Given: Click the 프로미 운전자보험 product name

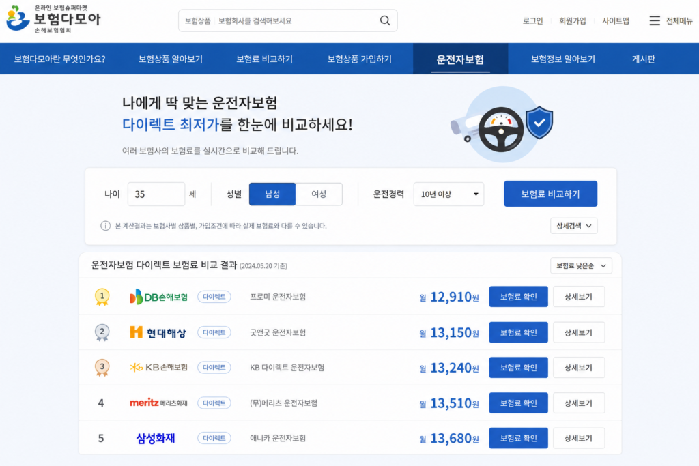Looking at the screenshot, I should point(278,297).
